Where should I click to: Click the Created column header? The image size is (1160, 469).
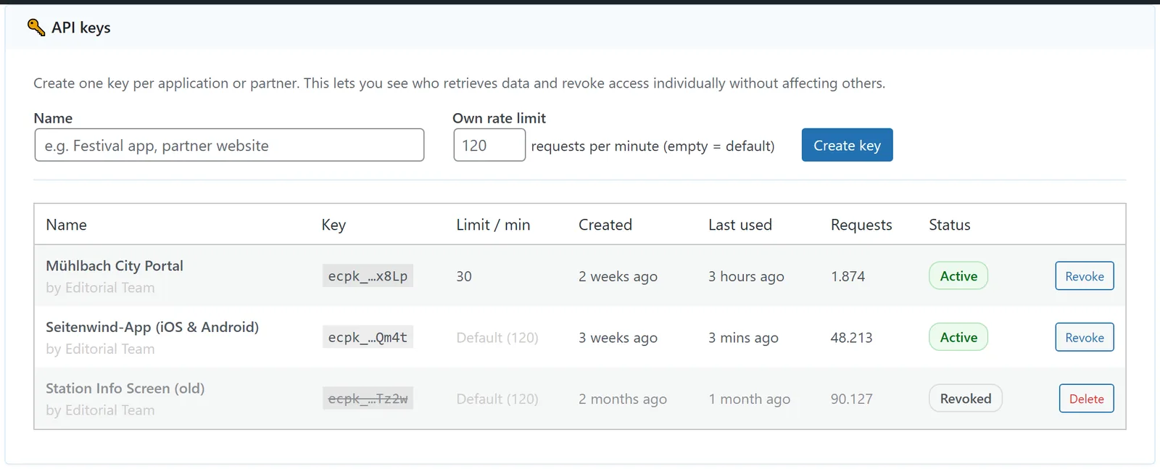(x=605, y=225)
